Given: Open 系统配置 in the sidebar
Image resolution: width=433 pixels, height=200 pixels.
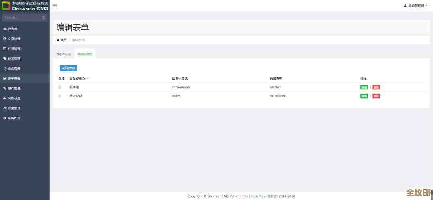Looking at the screenshot, I should point(14,118).
